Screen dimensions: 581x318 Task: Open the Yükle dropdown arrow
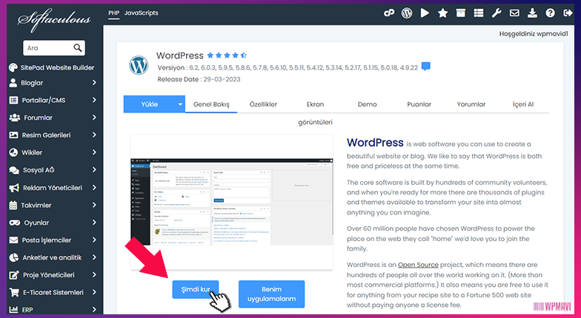tap(180, 104)
